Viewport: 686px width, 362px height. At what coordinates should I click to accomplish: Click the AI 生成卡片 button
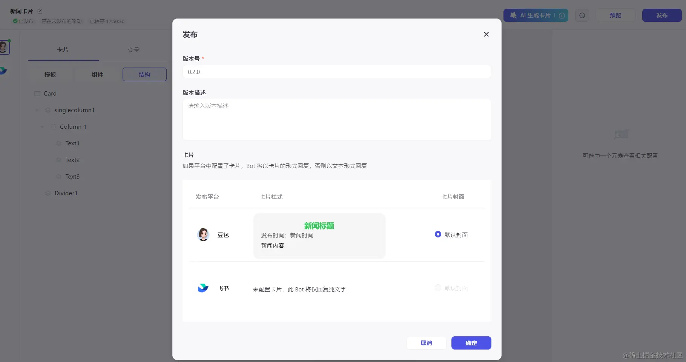(536, 15)
